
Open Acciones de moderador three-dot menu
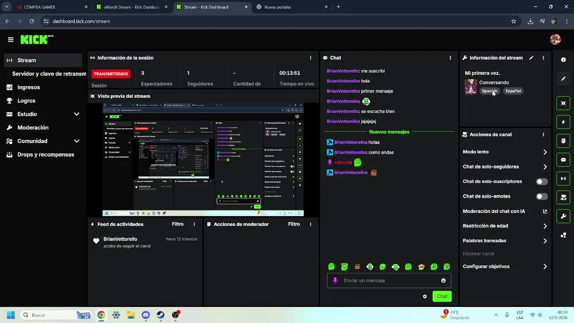(310, 224)
